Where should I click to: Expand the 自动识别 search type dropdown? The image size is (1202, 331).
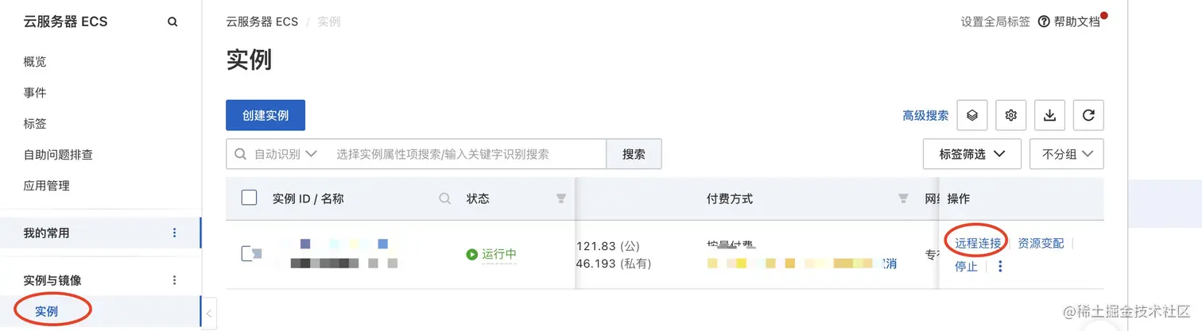click(285, 154)
